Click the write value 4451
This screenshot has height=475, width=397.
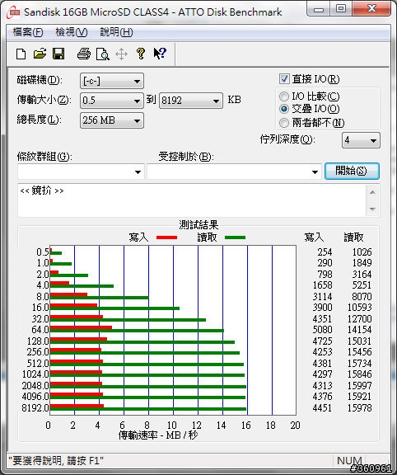point(322,407)
